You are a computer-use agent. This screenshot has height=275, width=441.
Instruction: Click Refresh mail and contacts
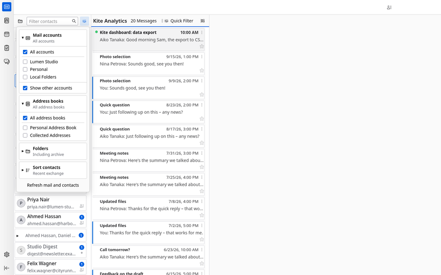[x=53, y=185]
